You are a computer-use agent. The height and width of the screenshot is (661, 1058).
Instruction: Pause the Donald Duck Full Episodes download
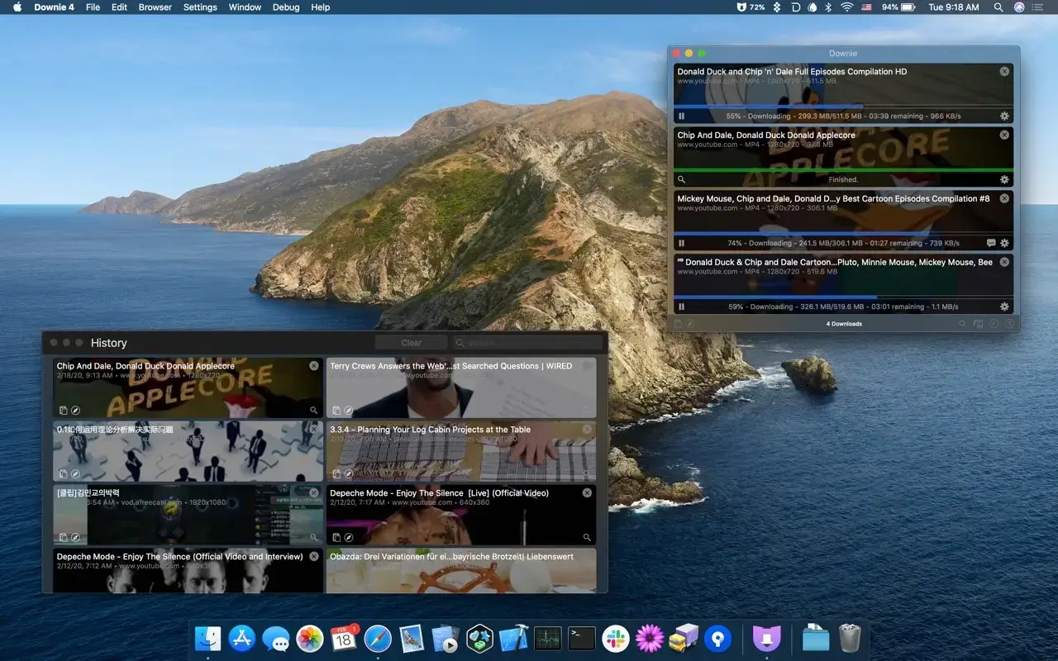pos(681,116)
